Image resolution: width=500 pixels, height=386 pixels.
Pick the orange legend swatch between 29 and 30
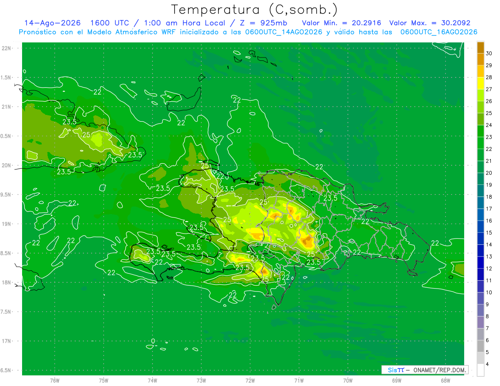click(480, 60)
